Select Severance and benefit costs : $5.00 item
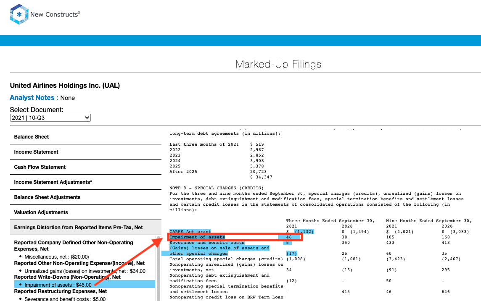The width and height of the screenshot is (481, 301). pos(65,299)
